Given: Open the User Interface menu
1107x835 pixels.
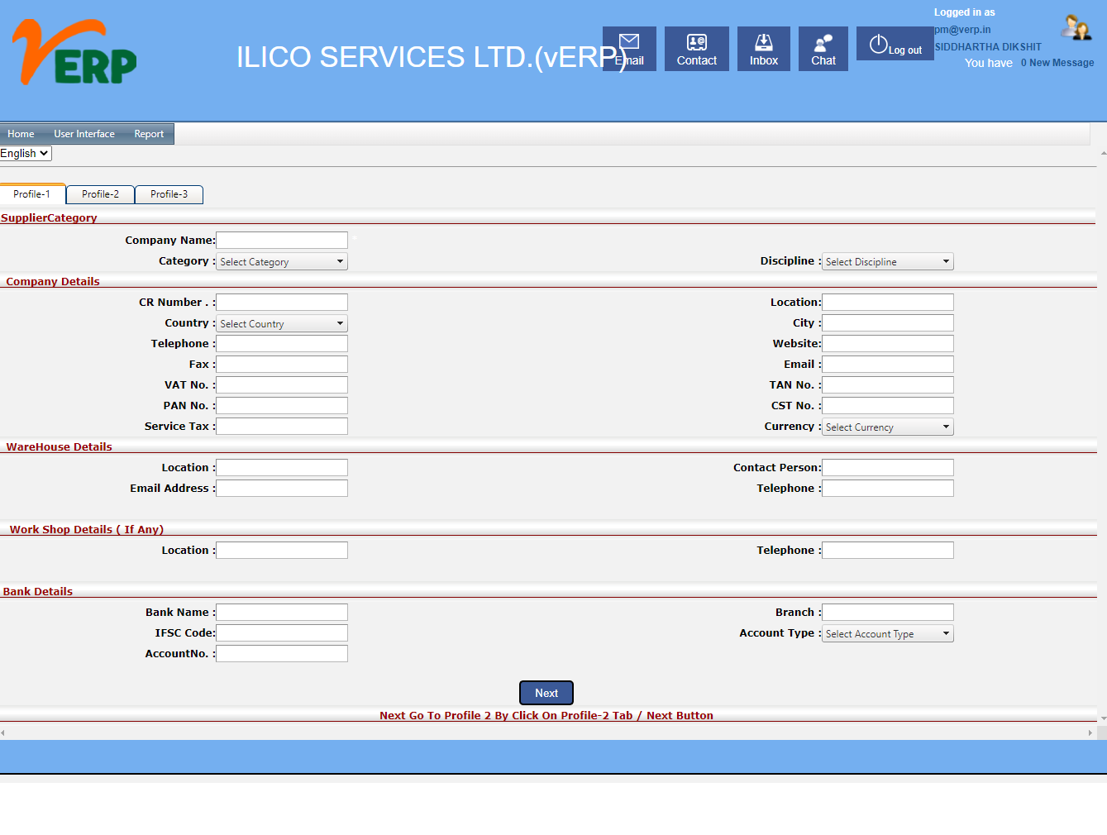Looking at the screenshot, I should [x=84, y=134].
